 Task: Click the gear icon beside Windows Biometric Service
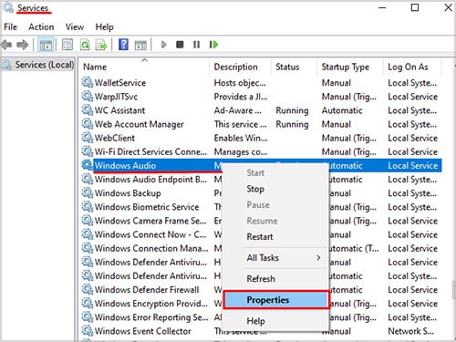tap(88, 207)
